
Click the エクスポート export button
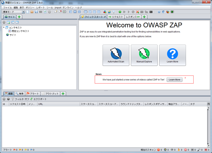[x=39, y=99]
